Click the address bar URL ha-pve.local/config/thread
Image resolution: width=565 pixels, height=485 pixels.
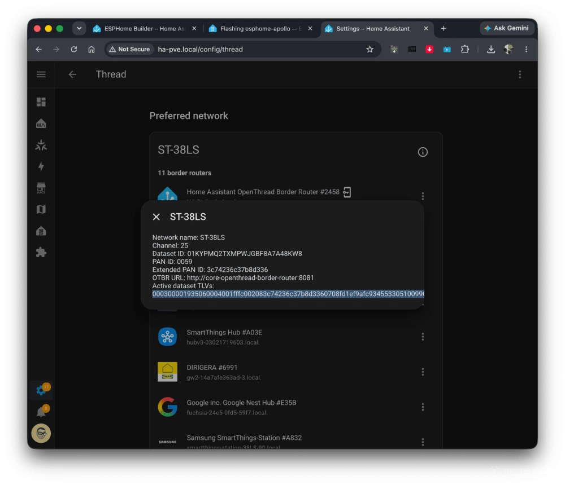[x=201, y=49]
